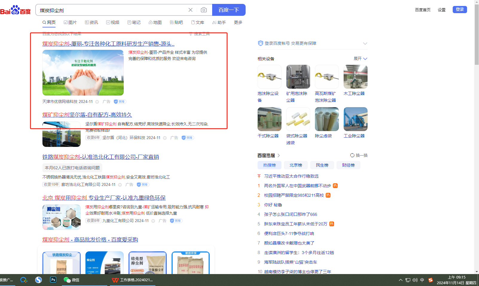Refresh hot searches with the 换一换 icon
The image size is (479, 286).
(352, 155)
